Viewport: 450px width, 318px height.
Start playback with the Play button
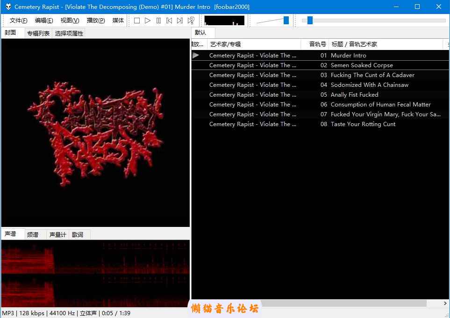click(x=148, y=21)
